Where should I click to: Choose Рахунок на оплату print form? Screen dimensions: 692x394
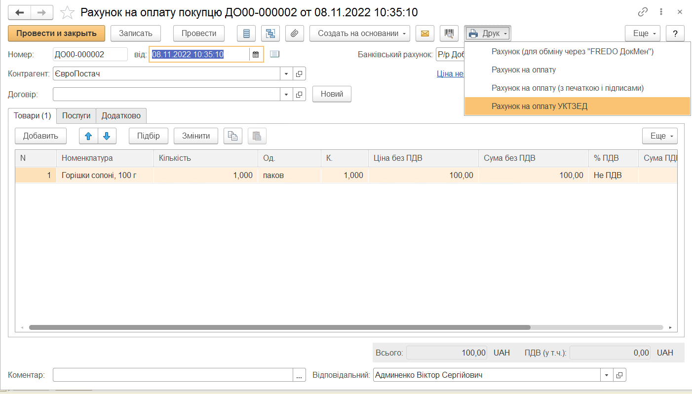coord(577,70)
